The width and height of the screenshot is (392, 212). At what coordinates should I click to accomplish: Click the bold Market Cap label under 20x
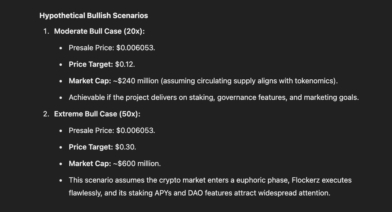[90, 81]
